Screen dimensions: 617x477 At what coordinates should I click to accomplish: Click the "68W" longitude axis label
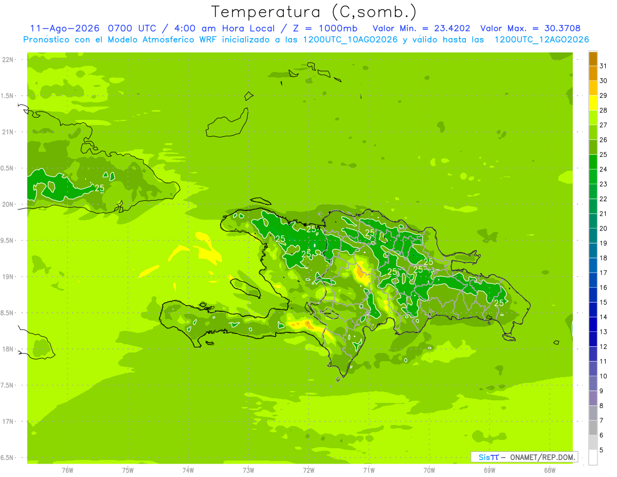click(550, 470)
